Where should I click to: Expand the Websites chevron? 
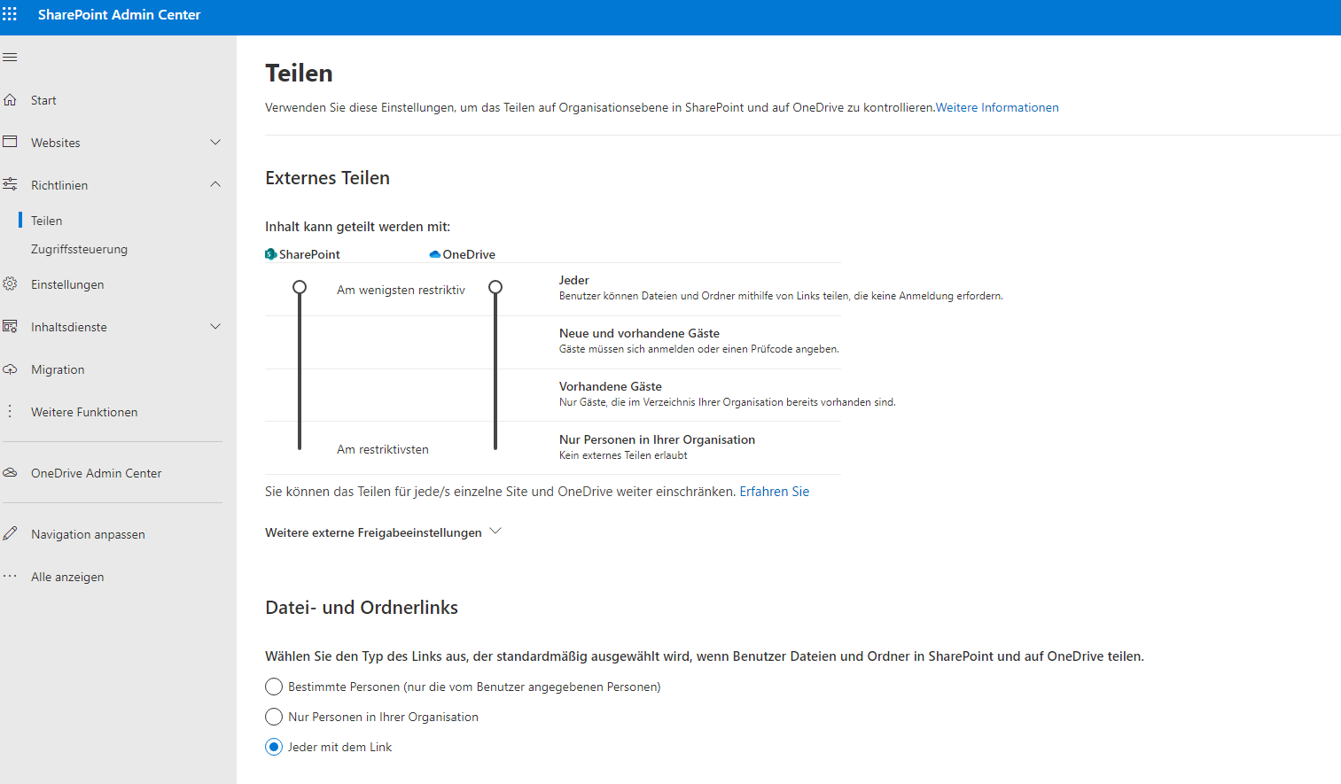pos(215,142)
